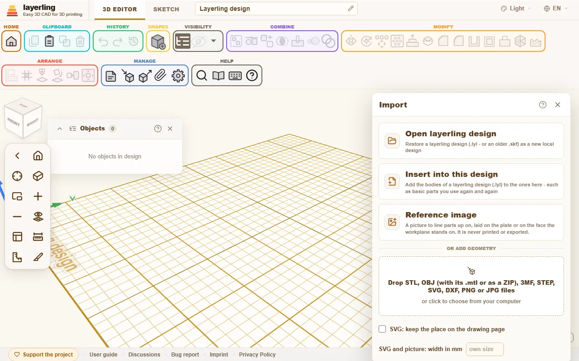This screenshot has height=361, width=579.
Task: Select the Reference image import option
Action: tap(471, 222)
